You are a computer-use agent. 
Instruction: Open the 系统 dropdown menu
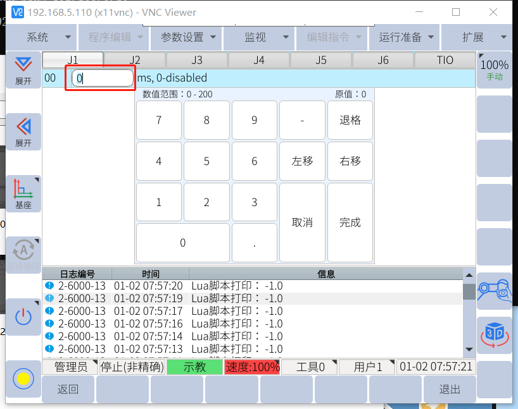(x=41, y=37)
